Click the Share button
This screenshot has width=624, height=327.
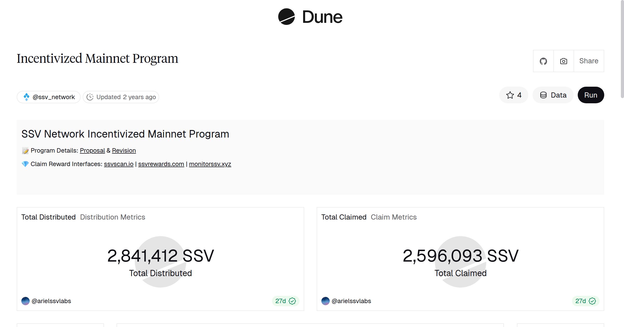tap(589, 61)
